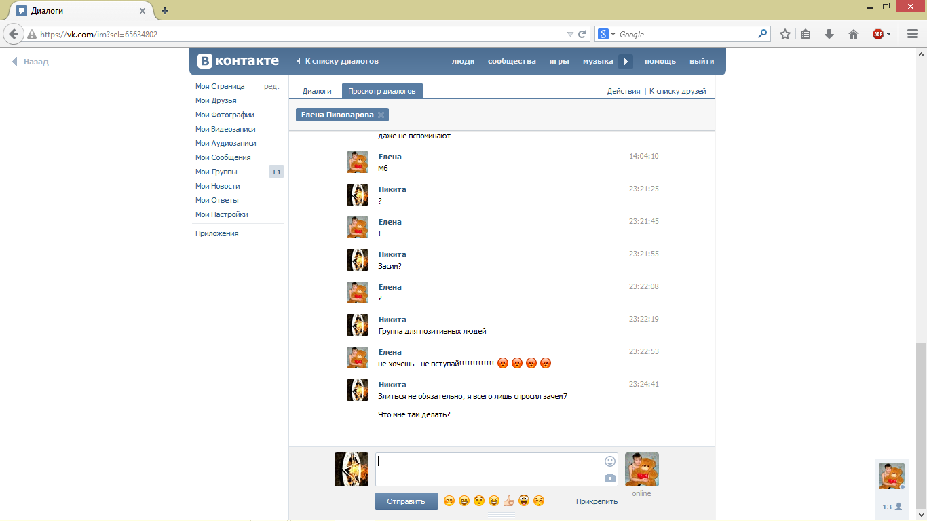Click the Елена avatar beside the message box
The height and width of the screenshot is (521, 927).
click(642, 469)
